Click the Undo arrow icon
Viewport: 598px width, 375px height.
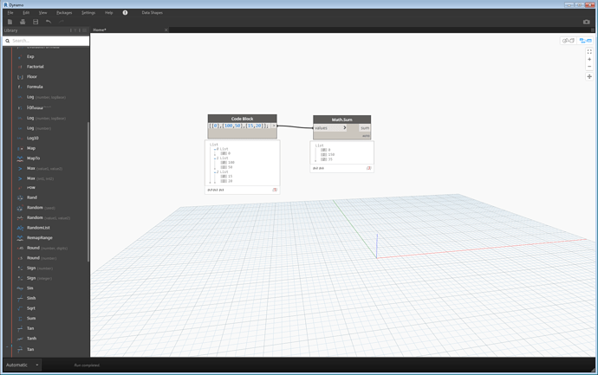point(49,22)
